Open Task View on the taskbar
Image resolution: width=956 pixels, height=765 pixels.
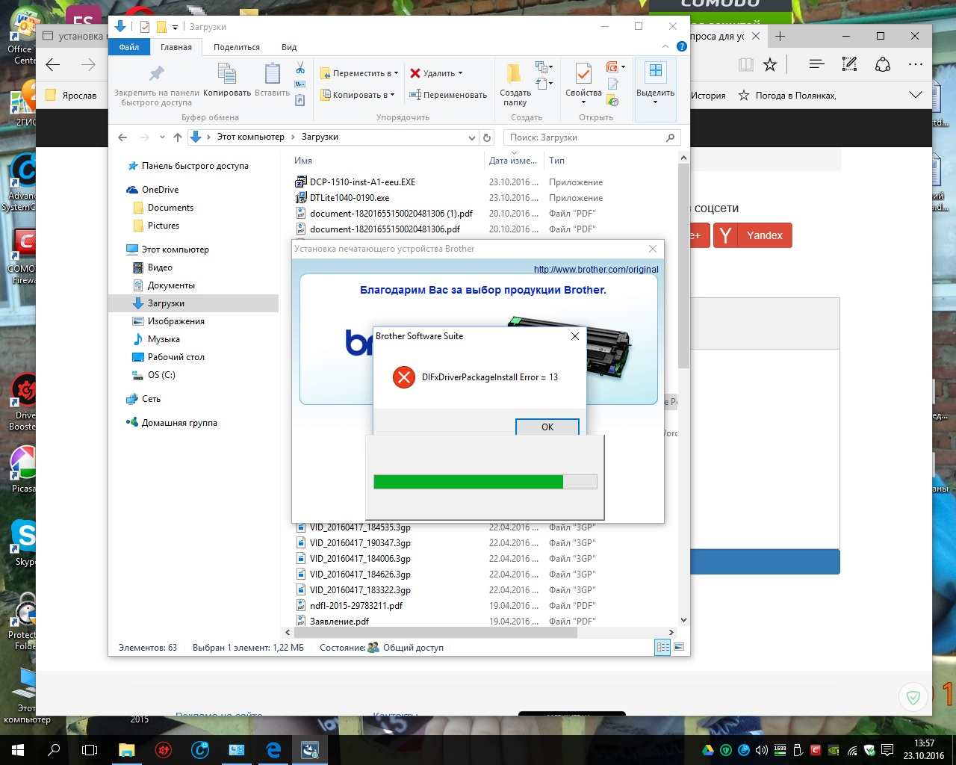(90, 750)
